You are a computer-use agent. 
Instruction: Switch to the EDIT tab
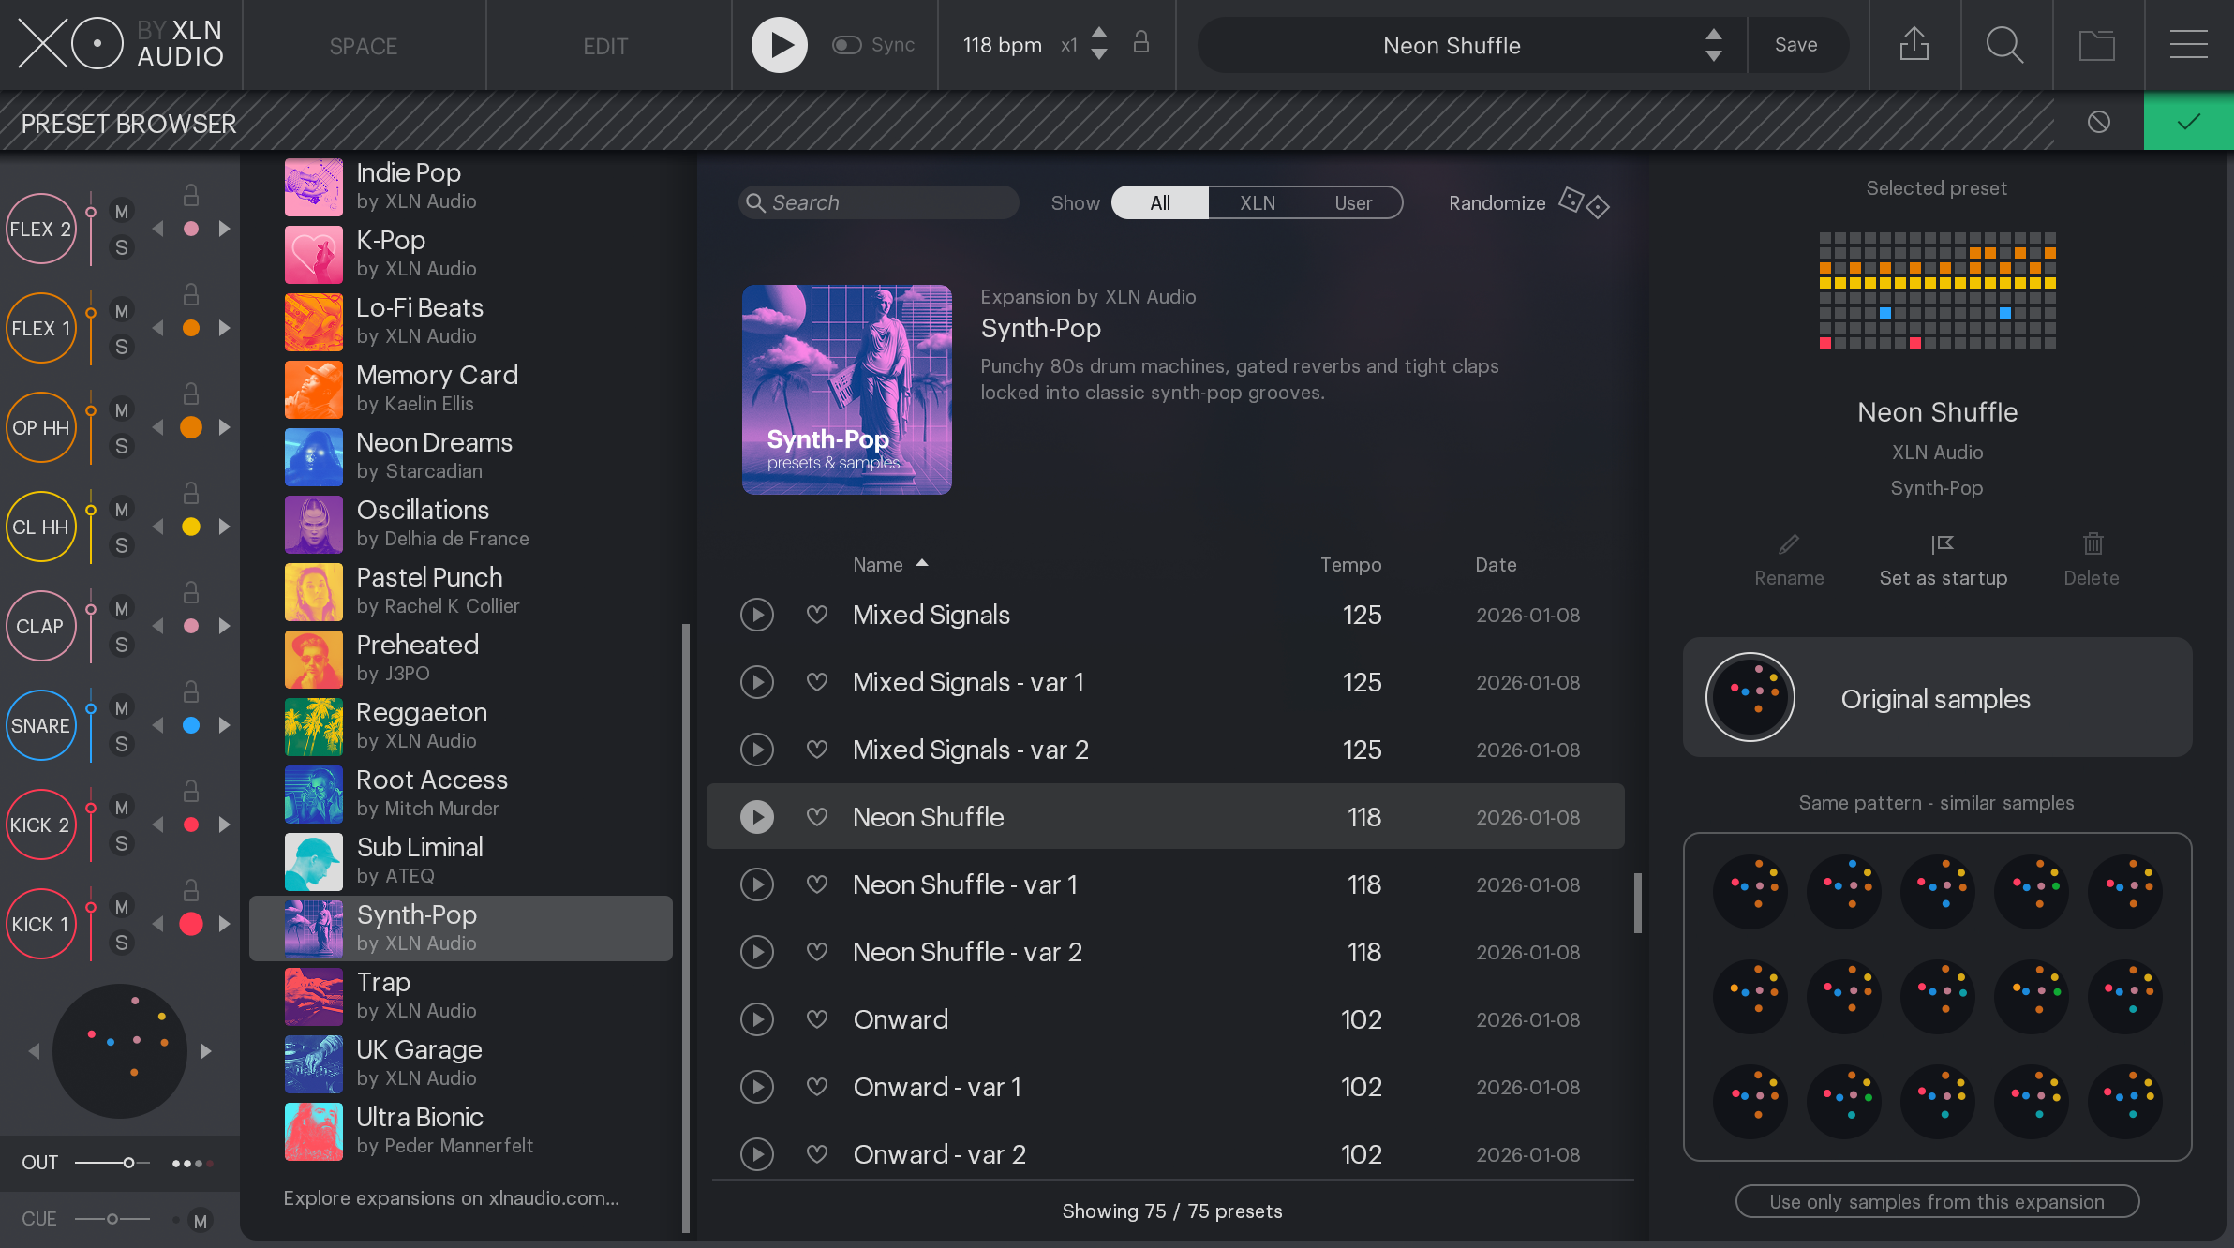605,46
